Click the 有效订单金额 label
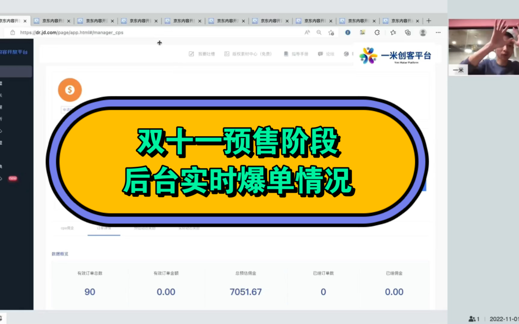 [166, 273]
